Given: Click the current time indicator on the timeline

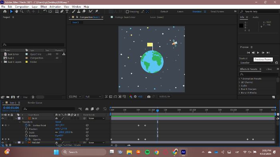Looking at the screenshot, I should coord(158,111).
